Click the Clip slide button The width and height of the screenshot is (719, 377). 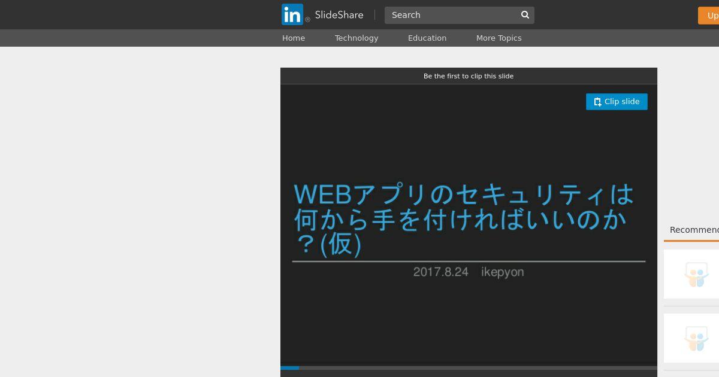[617, 102]
